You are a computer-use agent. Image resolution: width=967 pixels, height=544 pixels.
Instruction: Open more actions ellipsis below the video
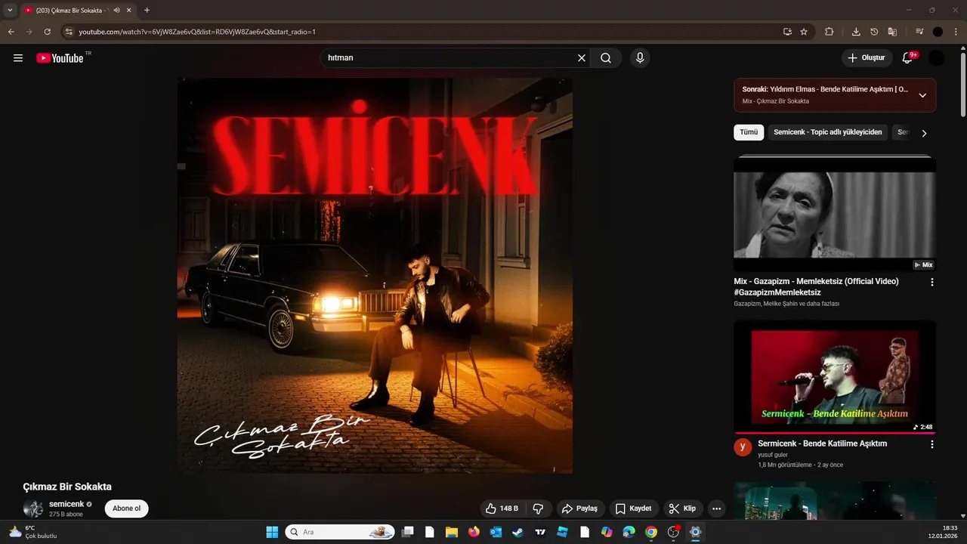(716, 508)
